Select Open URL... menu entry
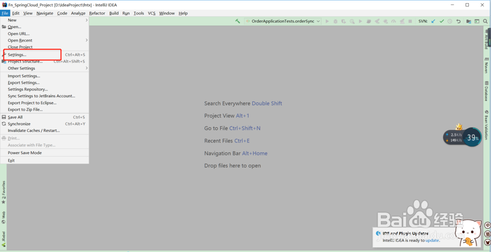This screenshot has height=252, width=491. (45, 33)
